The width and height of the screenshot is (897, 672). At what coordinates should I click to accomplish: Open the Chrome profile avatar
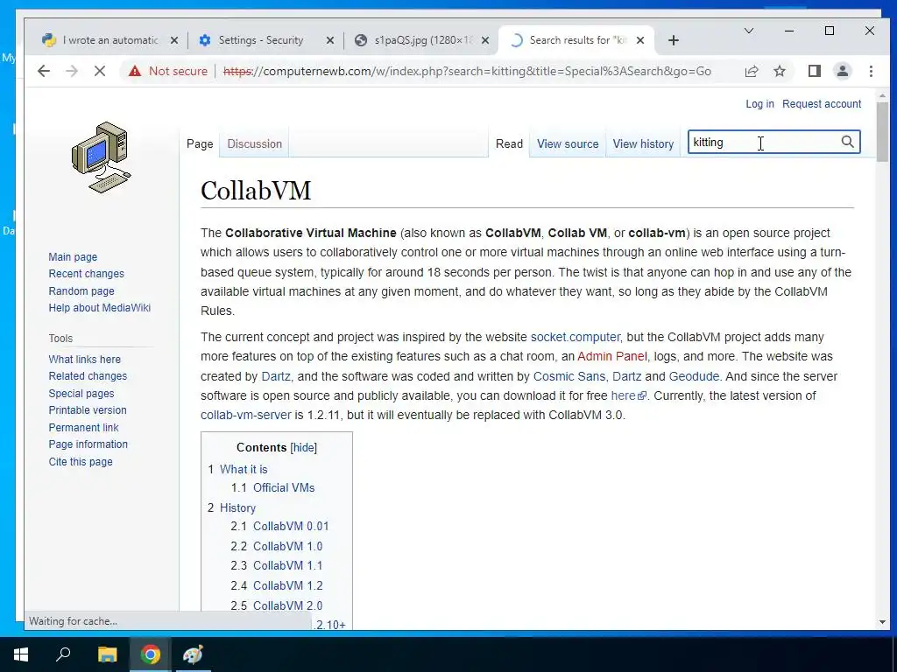click(842, 71)
